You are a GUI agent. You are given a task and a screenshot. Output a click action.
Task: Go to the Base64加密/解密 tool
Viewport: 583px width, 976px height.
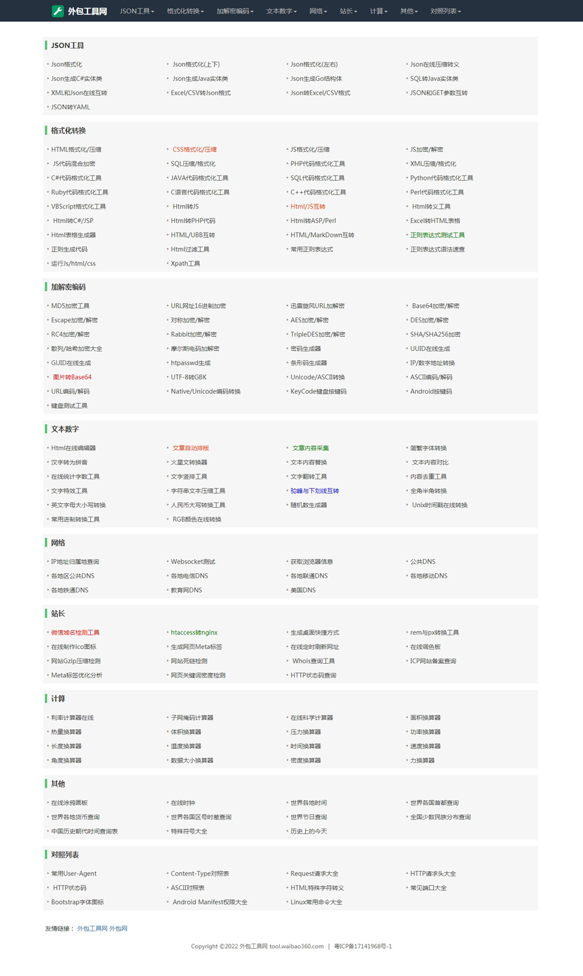click(x=435, y=306)
